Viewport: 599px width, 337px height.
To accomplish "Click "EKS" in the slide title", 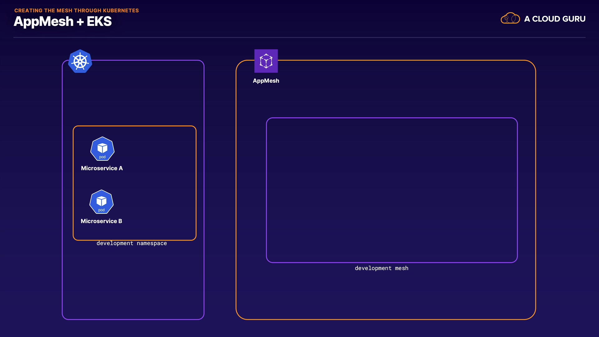I will coord(99,22).
